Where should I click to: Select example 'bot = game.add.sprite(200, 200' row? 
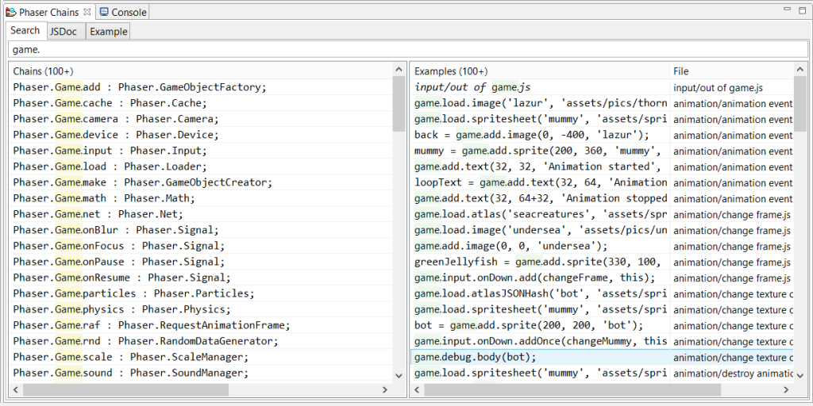602,325
